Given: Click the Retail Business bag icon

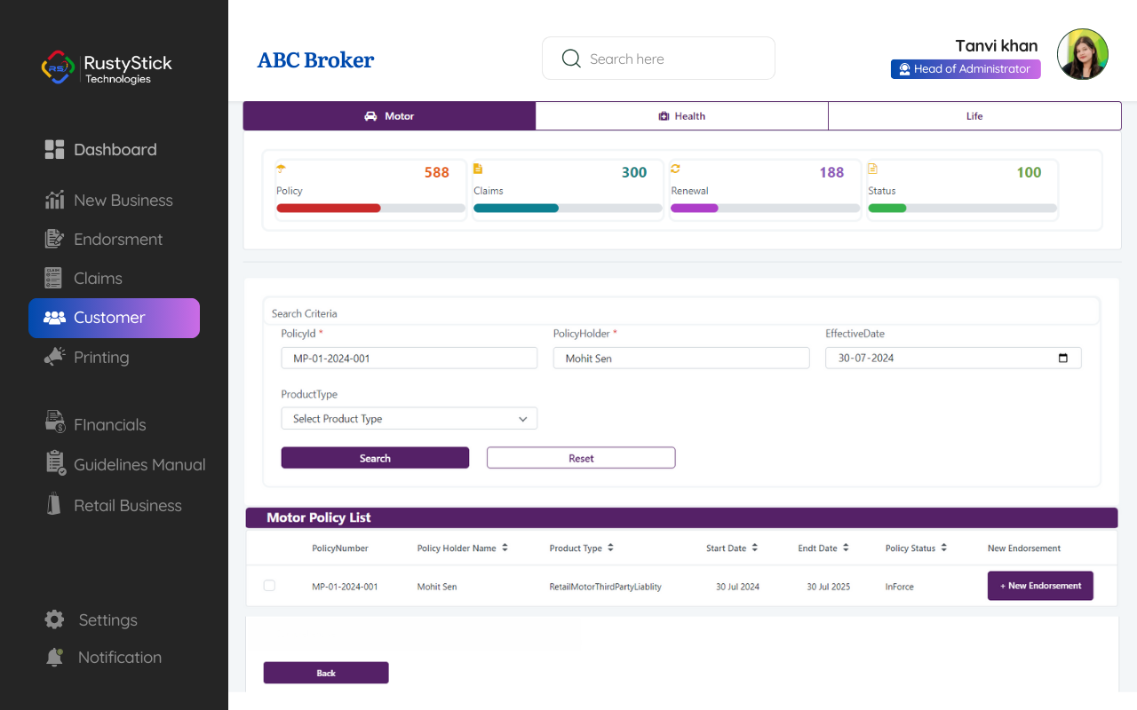Looking at the screenshot, I should click(54, 504).
